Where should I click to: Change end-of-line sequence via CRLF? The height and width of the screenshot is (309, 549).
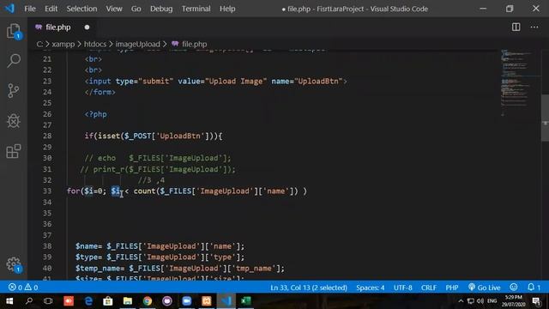[429, 288]
